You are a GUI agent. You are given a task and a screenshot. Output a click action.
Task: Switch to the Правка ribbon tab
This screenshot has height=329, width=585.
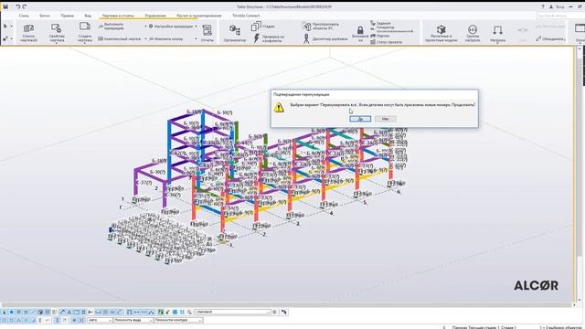(x=67, y=16)
